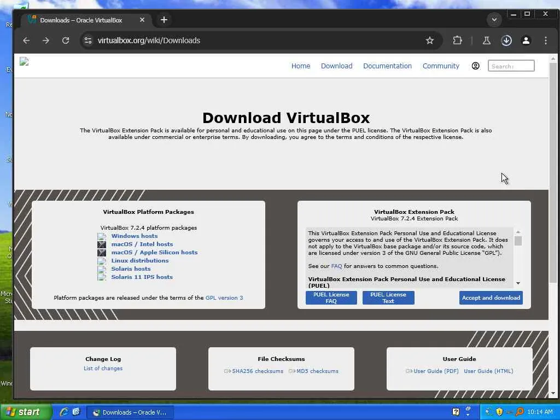Click the page scrollbar up arrow

point(553,58)
